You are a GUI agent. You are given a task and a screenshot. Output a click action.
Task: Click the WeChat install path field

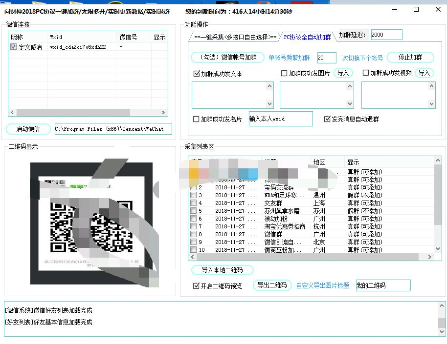[x=113, y=129]
